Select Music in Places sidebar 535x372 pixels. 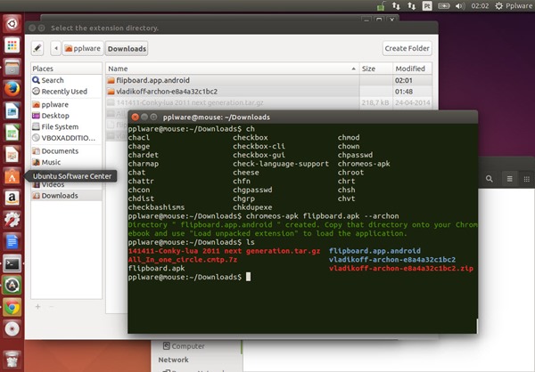coord(66,162)
